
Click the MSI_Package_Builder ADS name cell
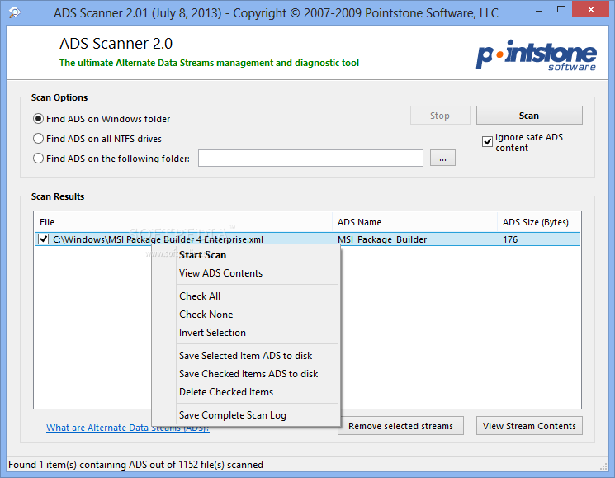[382, 239]
